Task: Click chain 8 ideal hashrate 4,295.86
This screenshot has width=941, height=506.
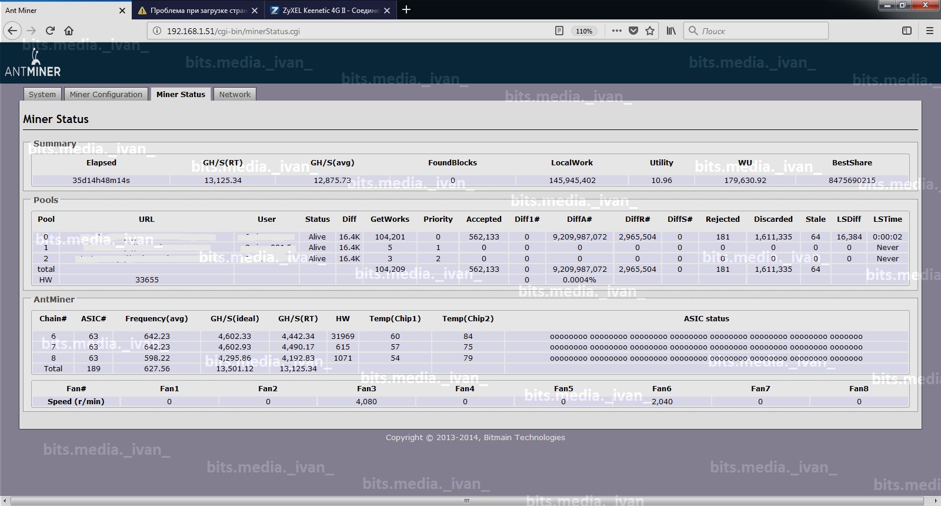Action: click(235, 358)
